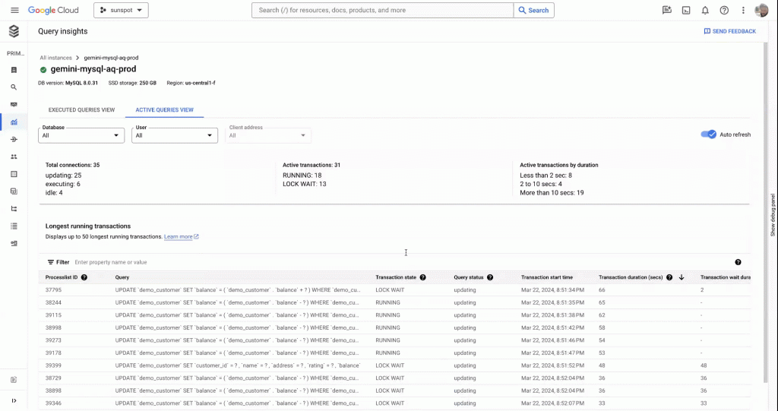Activate the Cloud Shell terminal icon

pyautogui.click(x=686, y=10)
